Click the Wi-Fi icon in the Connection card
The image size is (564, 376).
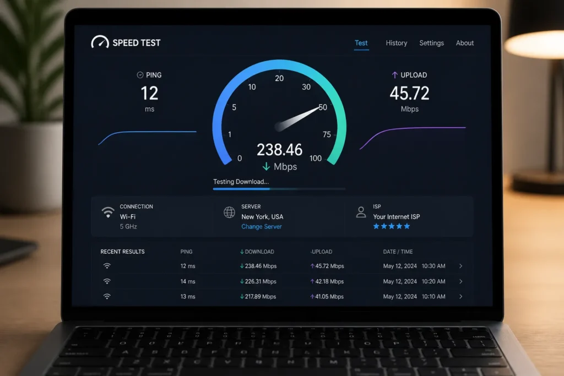(108, 212)
